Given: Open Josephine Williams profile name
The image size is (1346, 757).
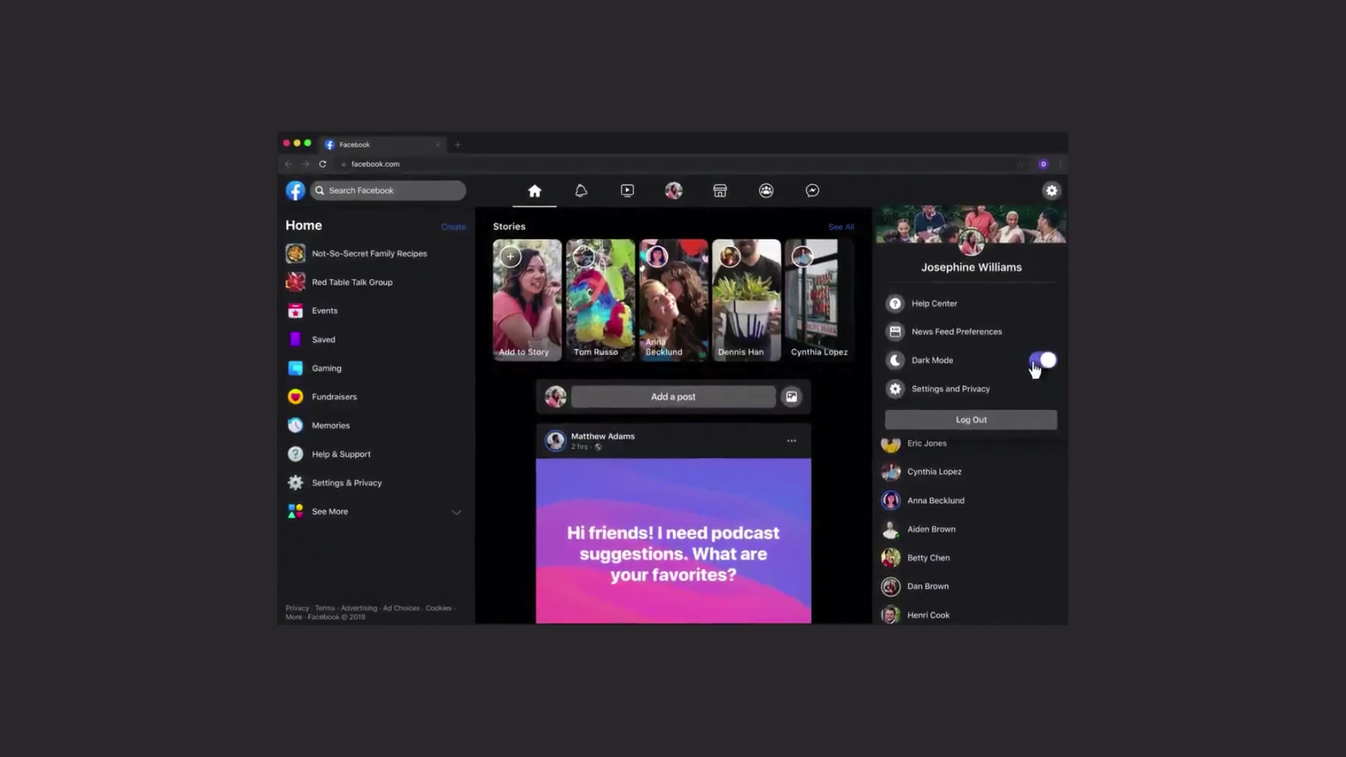Looking at the screenshot, I should (971, 267).
